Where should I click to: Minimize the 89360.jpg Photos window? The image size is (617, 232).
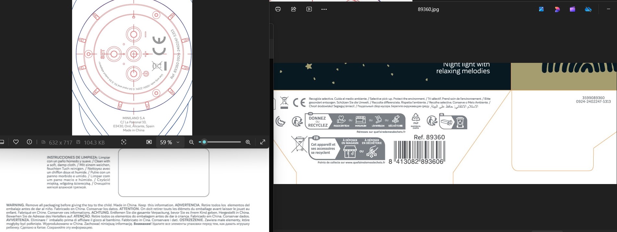pos(608,9)
